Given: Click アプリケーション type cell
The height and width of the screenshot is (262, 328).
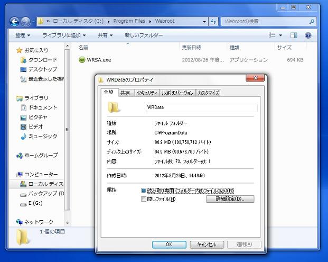Looking at the screenshot, I should pyautogui.click(x=249, y=60).
